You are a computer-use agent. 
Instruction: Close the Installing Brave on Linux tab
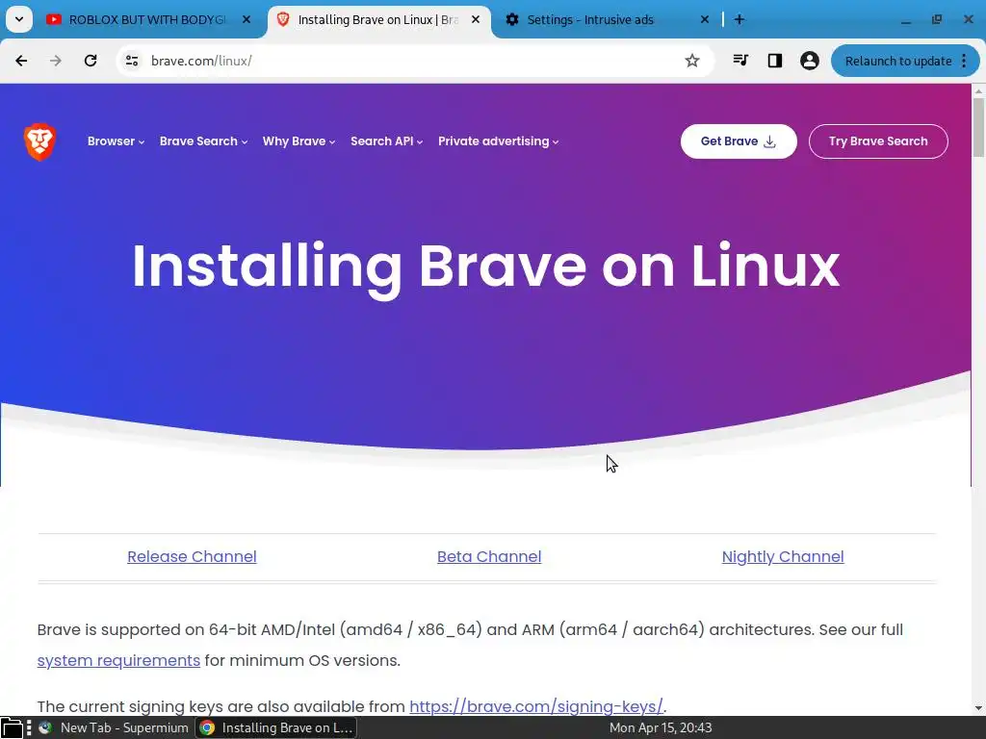(476, 20)
